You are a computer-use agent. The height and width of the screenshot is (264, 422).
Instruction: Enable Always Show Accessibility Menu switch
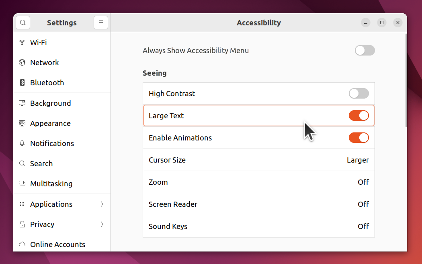[365, 50]
